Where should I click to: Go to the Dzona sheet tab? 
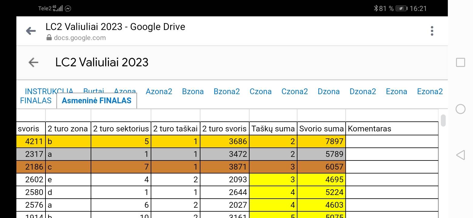[329, 91]
